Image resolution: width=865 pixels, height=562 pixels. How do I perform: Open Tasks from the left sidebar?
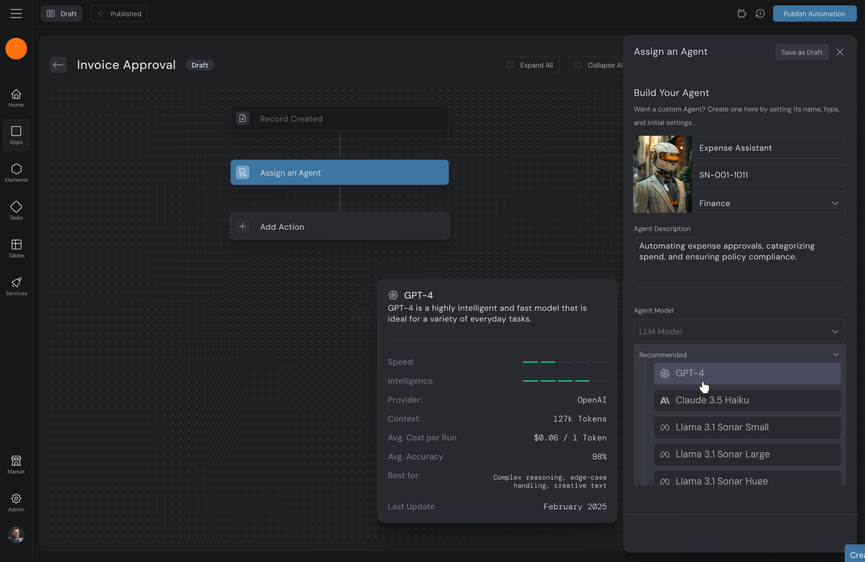pos(16,210)
